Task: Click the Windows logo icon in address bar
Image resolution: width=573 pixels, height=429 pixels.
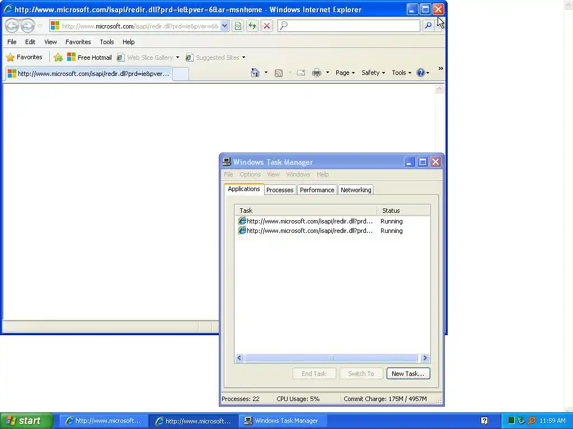Action: tap(55, 26)
